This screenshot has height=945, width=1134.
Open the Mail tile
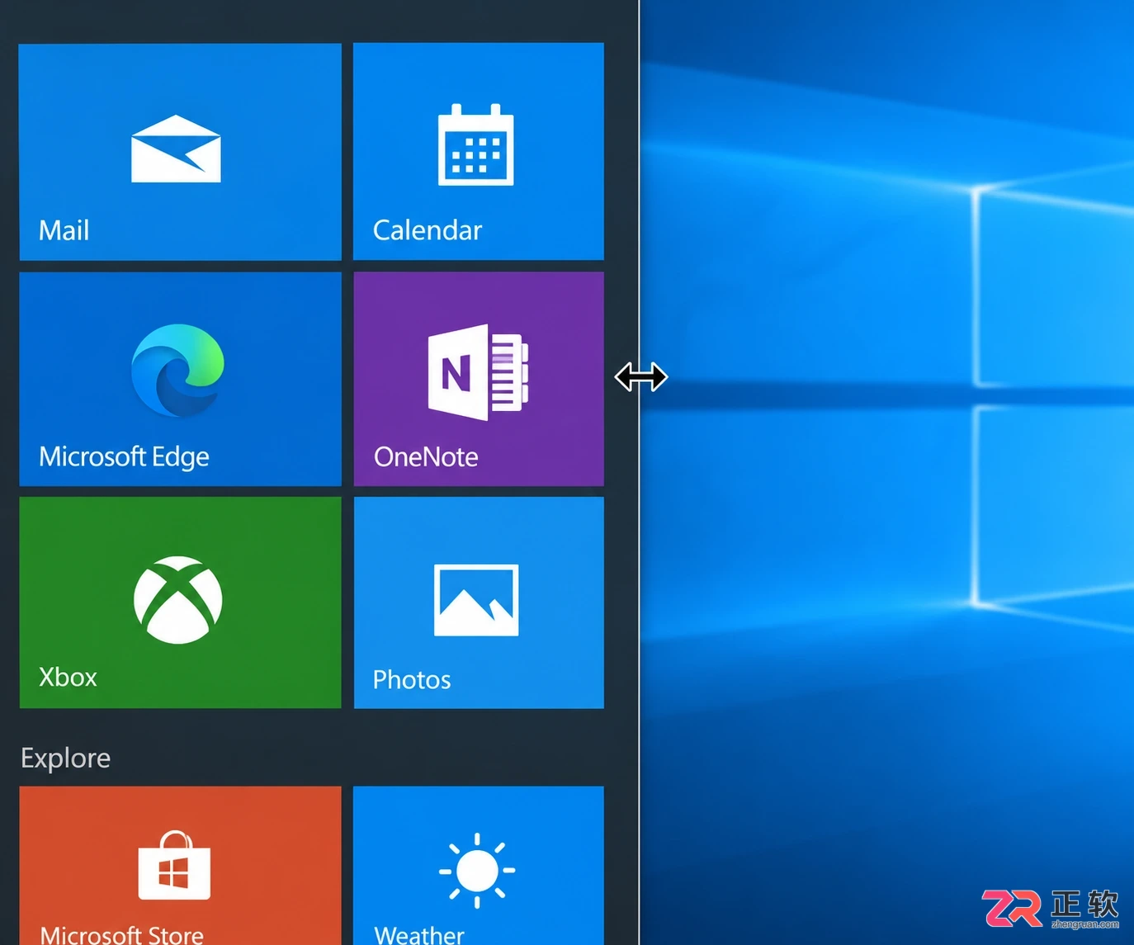[180, 152]
